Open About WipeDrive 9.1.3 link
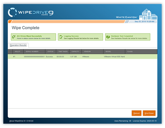The width and height of the screenshot is (165, 128). 21,121
